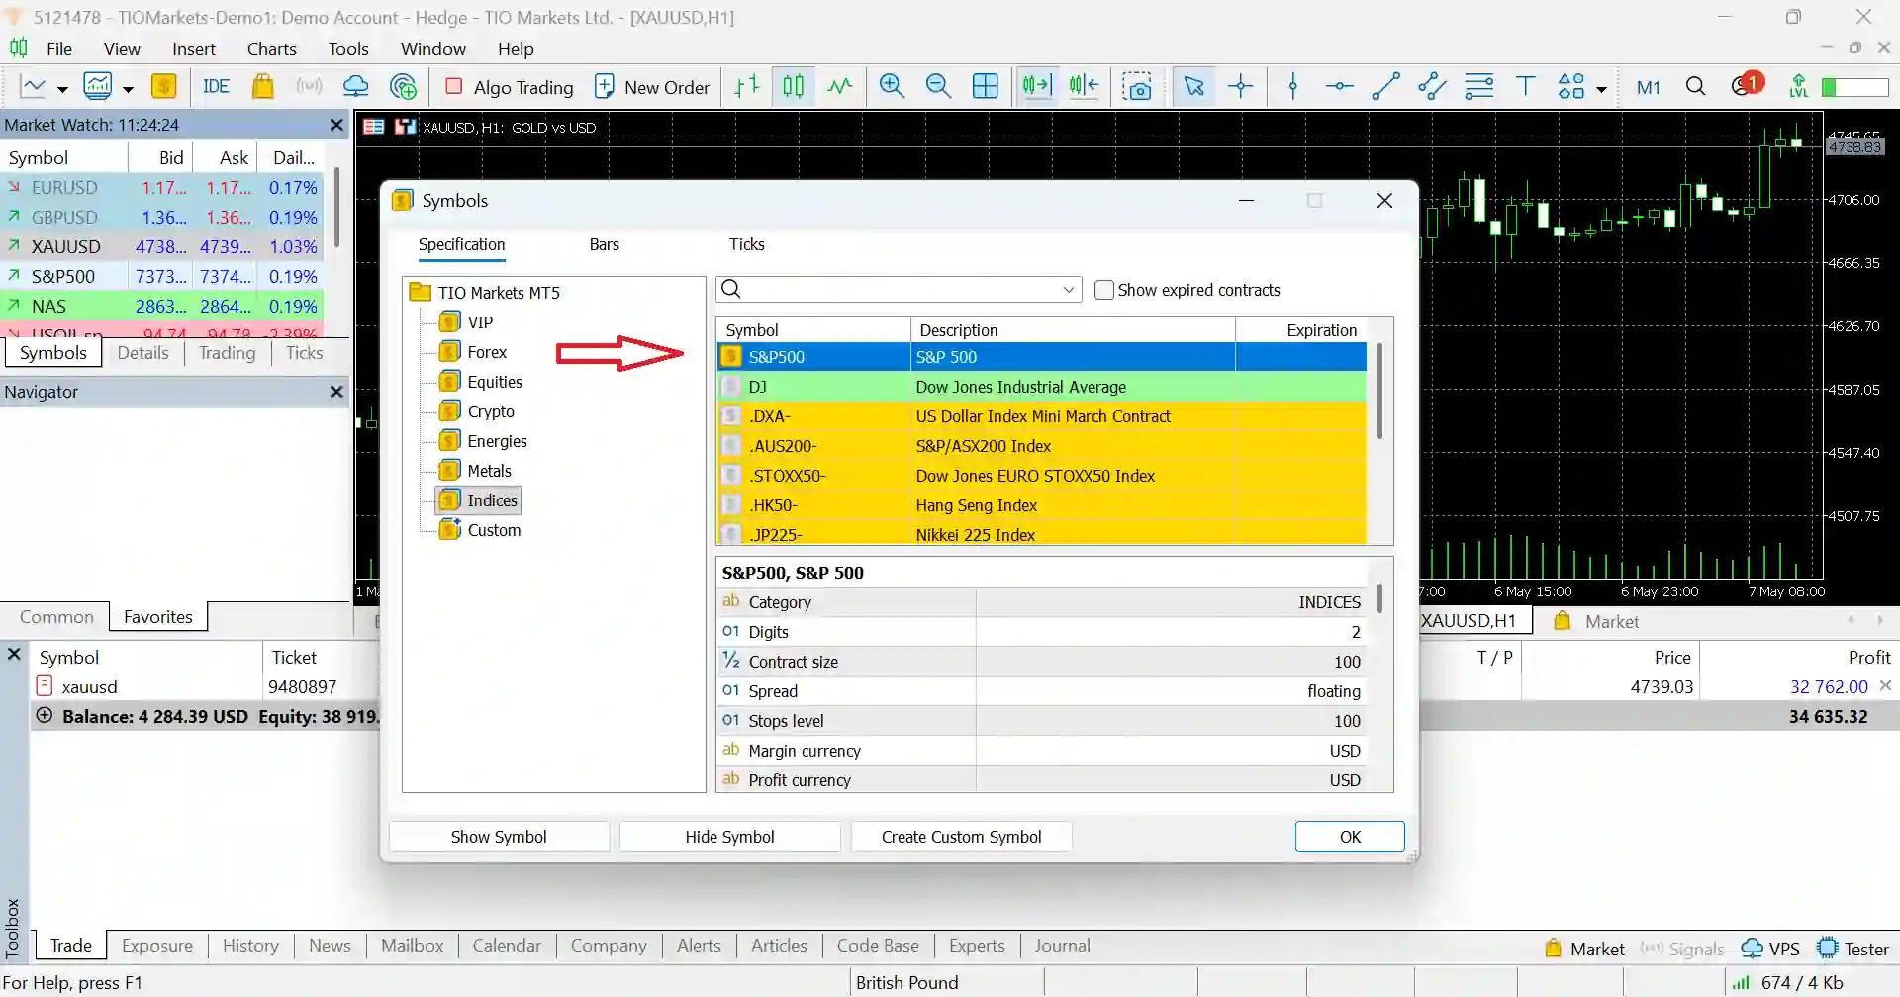Screen dimensions: 1900x997
Task: Open the gold coin Symbols icon in toolbar
Action: tap(164, 87)
